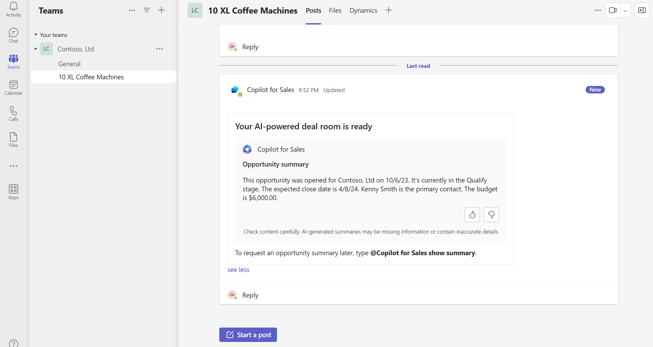
Task: Expand the Your teams section
Action: [x=35, y=35]
